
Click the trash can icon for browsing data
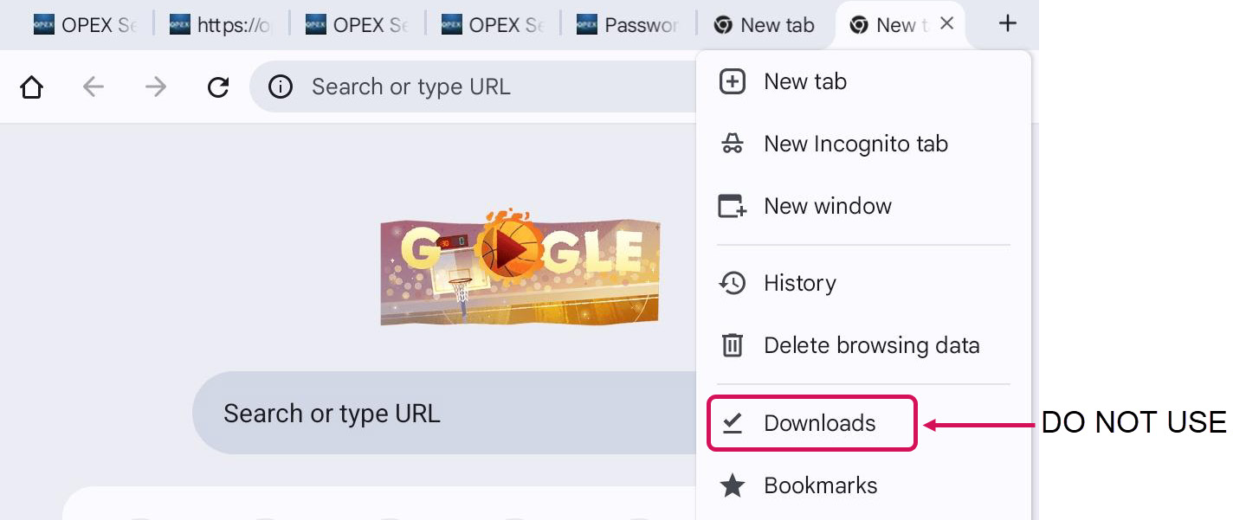coord(733,345)
